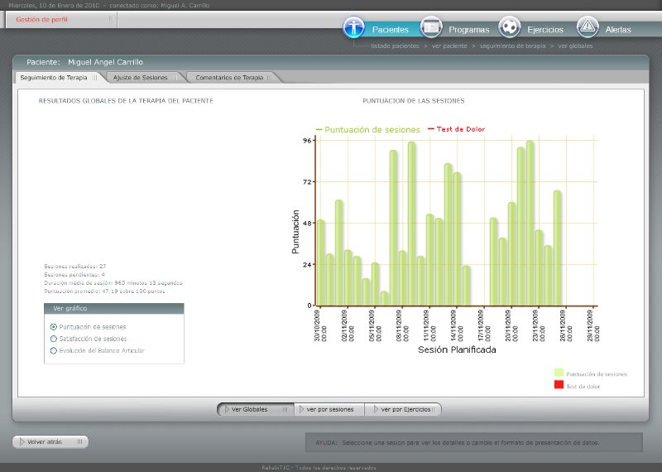Go to ver paciente breadcrumb
The height and width of the screenshot is (472, 662).
(x=449, y=46)
